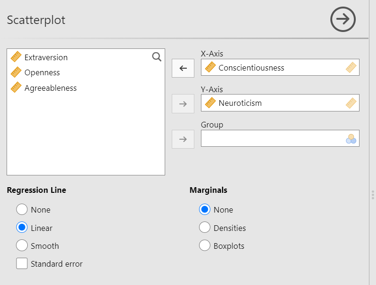Click the arrow button next to Group box
Viewport: 376px width, 285px height.
tap(183, 139)
